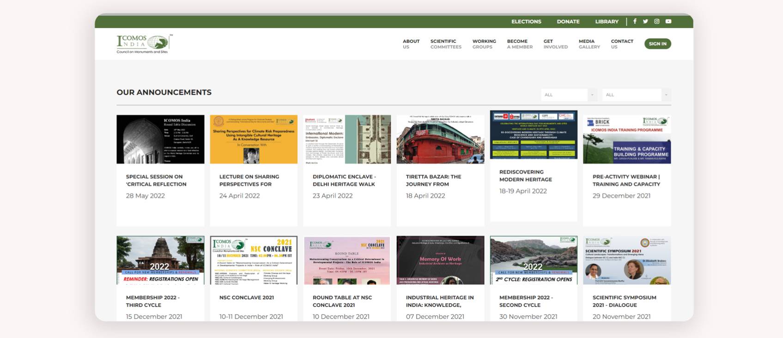783x338 pixels.
Task: Open NSC Conclave 2021 poster thumbnail
Action: coord(254,260)
